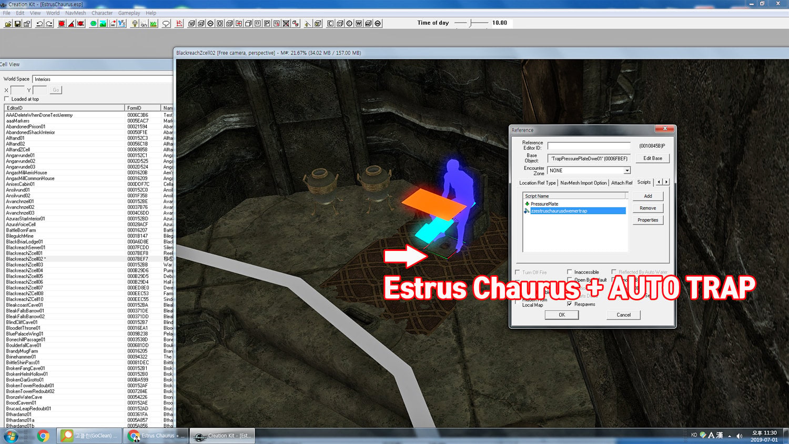
Task: Click the Redo toolbar icon
Action: click(x=49, y=24)
